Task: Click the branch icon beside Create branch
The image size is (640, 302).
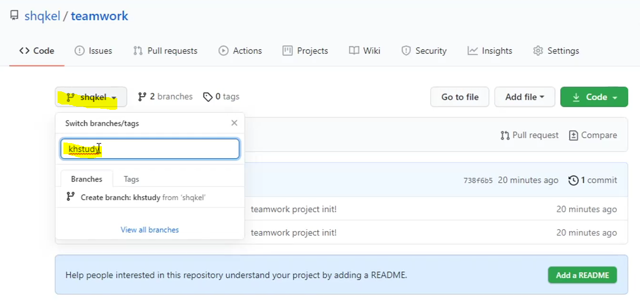Action: pos(70,197)
